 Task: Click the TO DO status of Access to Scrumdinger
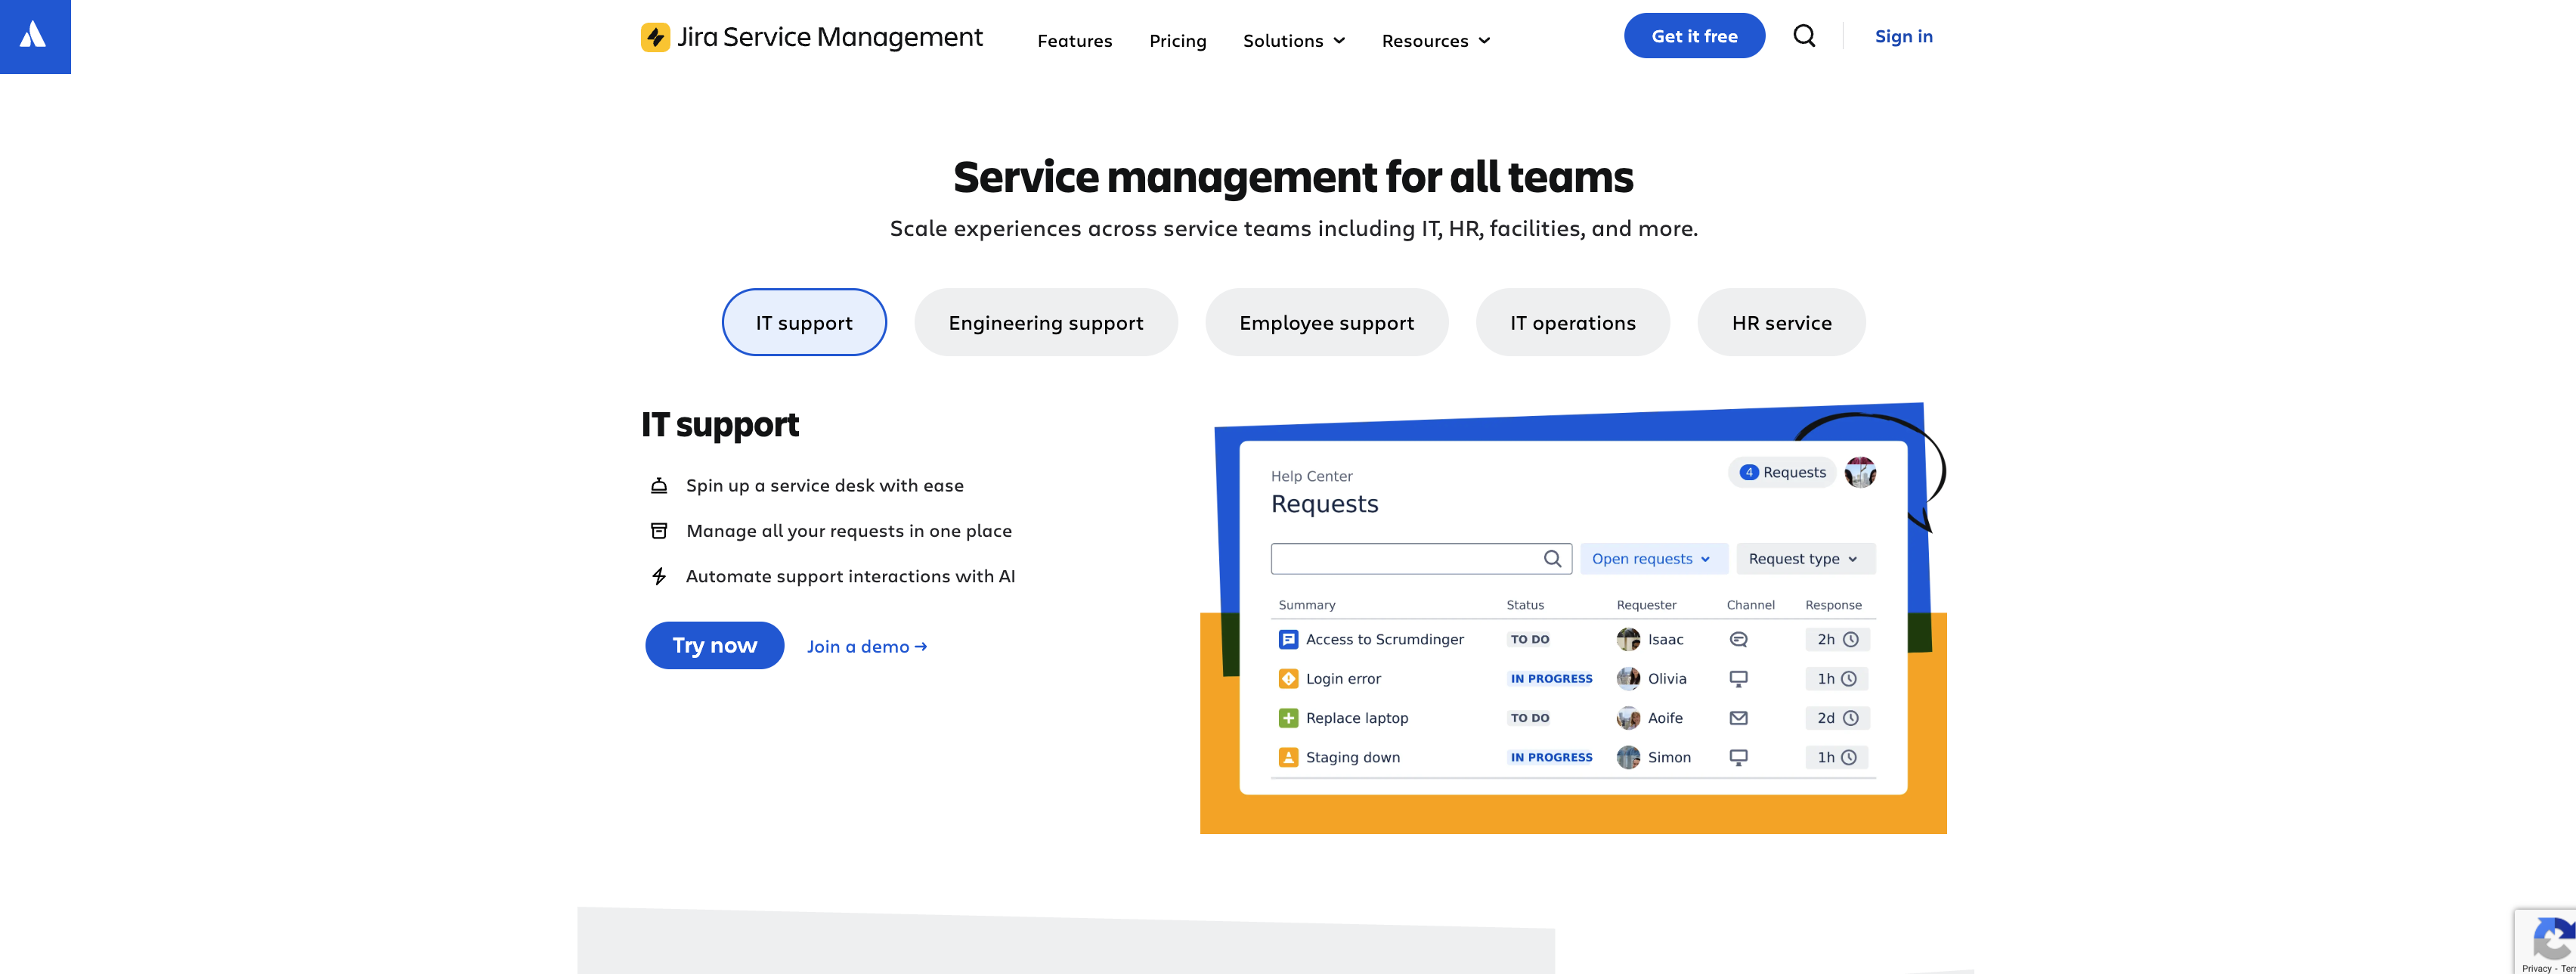pos(1529,639)
